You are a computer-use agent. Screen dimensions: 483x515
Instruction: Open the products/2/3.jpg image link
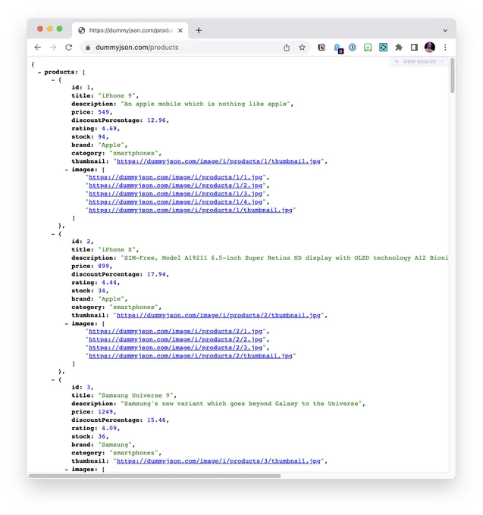click(176, 348)
